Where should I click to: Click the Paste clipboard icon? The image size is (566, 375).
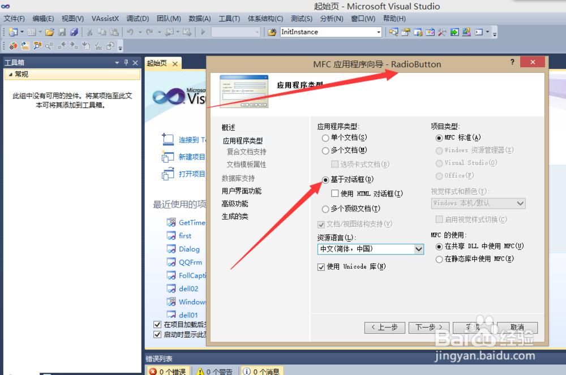click(x=114, y=32)
